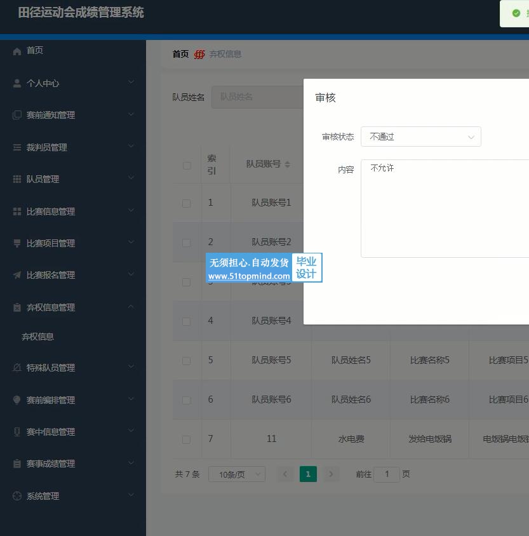The image size is (529, 536).
Task: Click the green success check icon in notification
Action: [516, 13]
